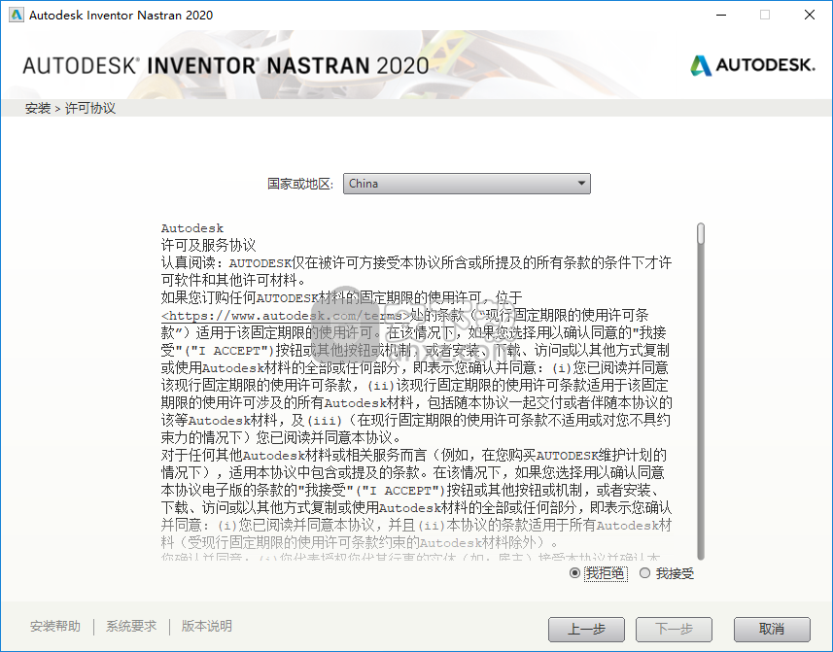833x652 pixels.
Task: Click the 下一步 (Next) button
Action: tap(674, 630)
